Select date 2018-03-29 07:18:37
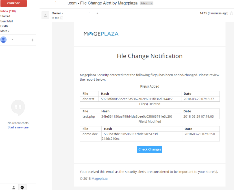Viewport: 234px width, 191px height. [x=199, y=99]
